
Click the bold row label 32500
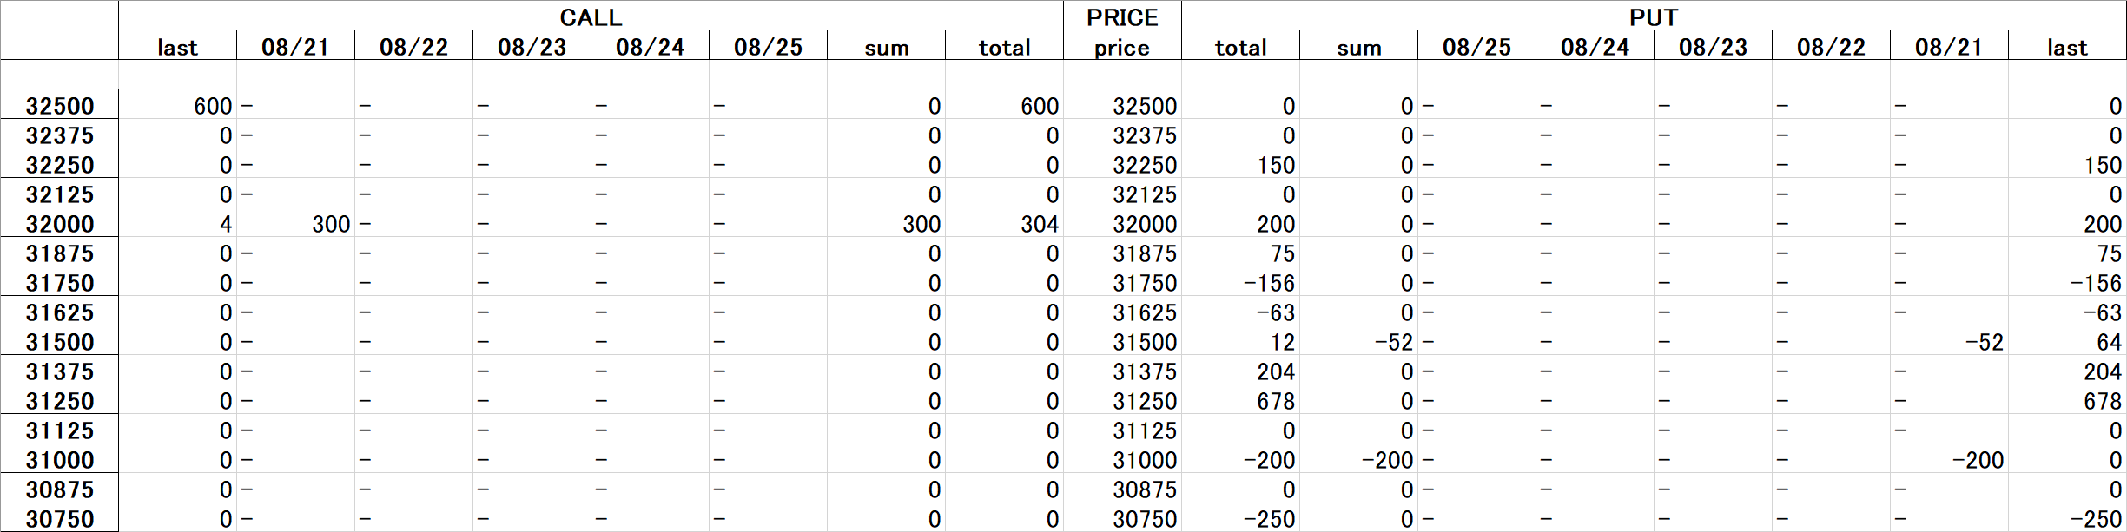(x=59, y=105)
